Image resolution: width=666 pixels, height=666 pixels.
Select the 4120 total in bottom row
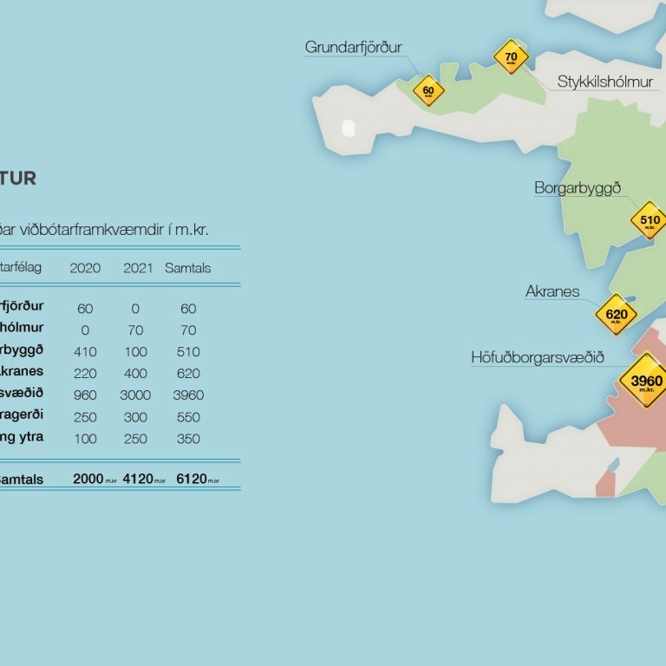pos(136,479)
